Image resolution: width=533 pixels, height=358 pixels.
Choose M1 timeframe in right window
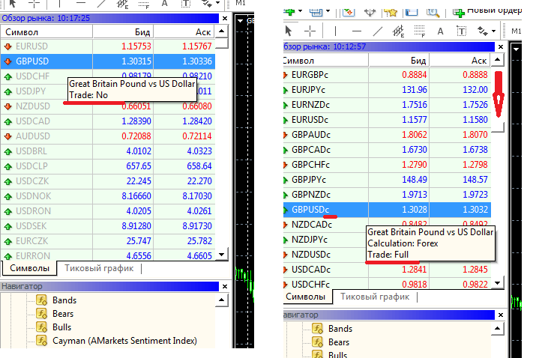[x=516, y=31]
